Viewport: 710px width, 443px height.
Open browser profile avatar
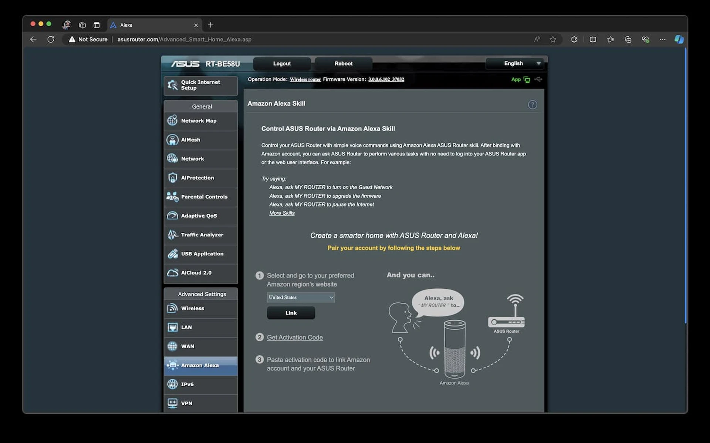pyautogui.click(x=67, y=25)
